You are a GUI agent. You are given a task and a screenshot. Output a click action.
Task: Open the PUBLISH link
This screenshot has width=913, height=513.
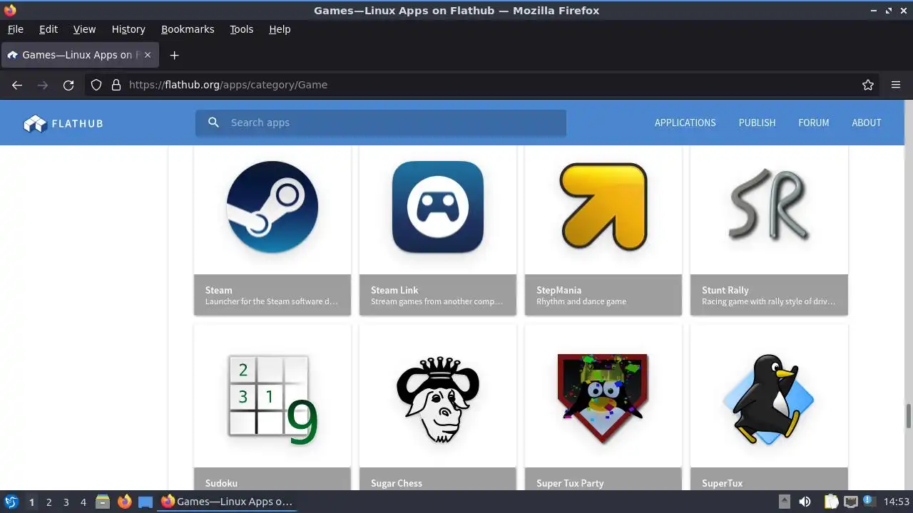pyautogui.click(x=757, y=123)
